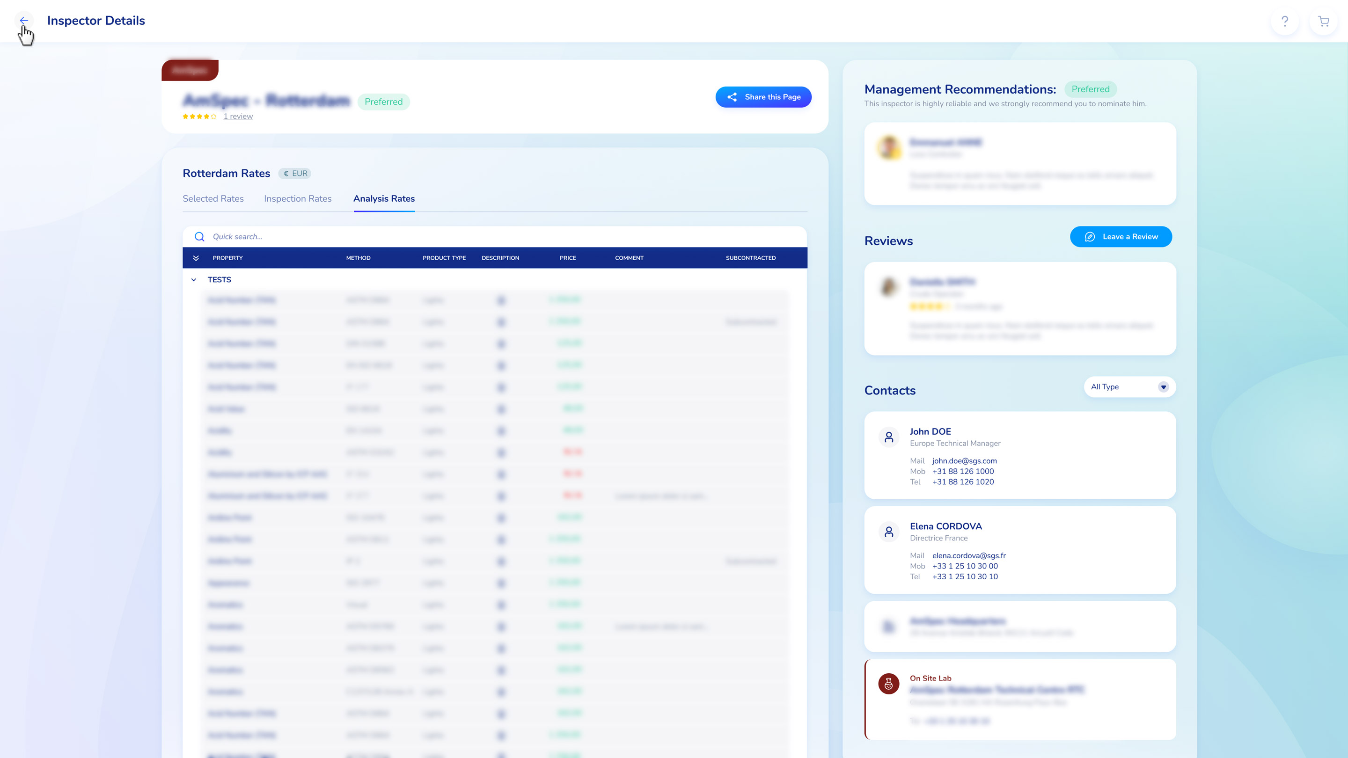Click the headquarters building icon
Screen dimensions: 1348x758
tap(888, 626)
